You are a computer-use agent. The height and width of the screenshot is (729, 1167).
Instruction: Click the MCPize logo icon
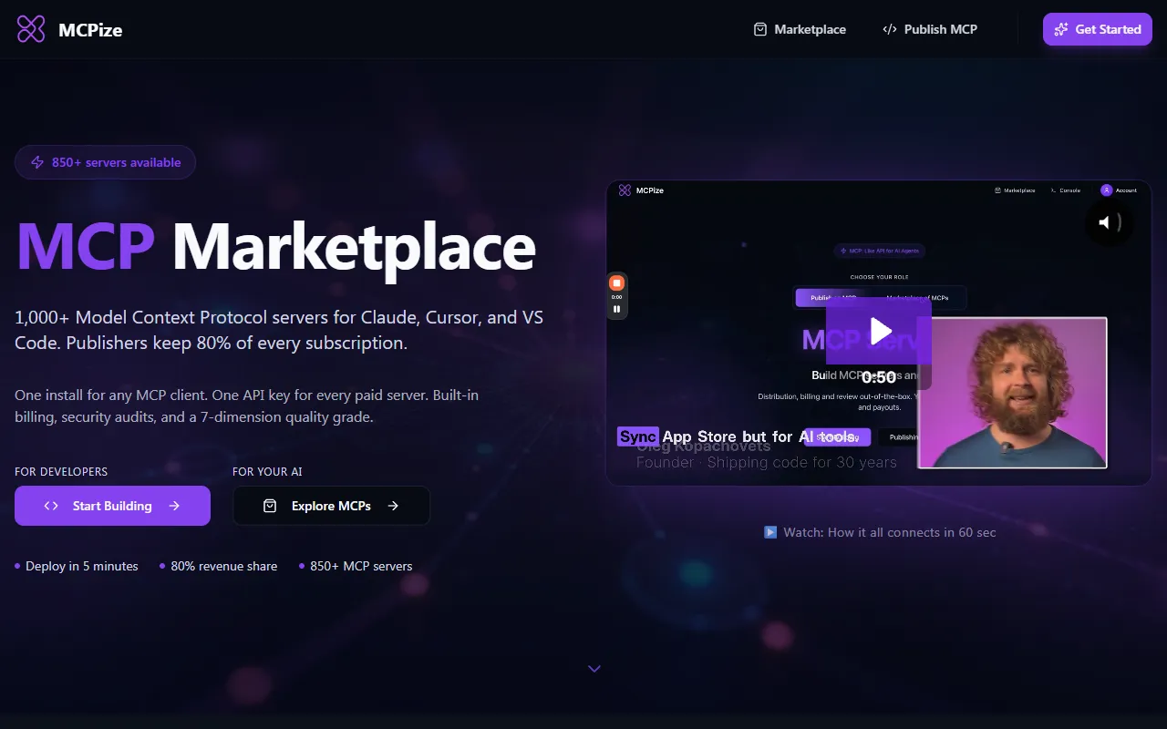30,29
